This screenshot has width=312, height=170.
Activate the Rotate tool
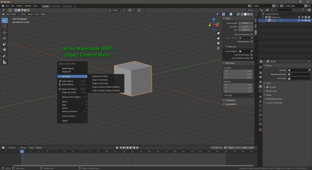tap(5, 38)
